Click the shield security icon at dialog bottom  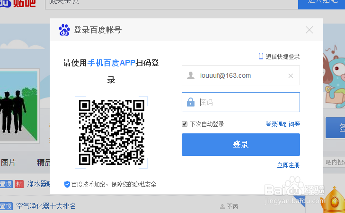point(67,184)
